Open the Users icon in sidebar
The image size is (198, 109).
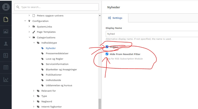(x=6, y=43)
